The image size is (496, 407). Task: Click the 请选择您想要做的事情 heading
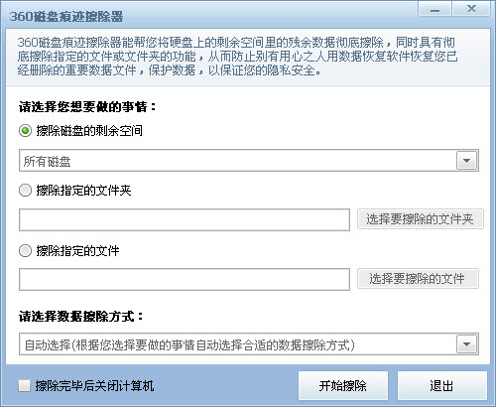click(87, 107)
